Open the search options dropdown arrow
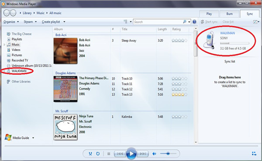Viewport: 262px width, 161px height. [x=189, y=22]
